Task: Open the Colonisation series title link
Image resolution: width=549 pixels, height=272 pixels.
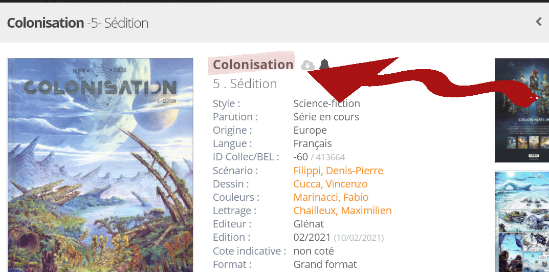Action: 253,65
